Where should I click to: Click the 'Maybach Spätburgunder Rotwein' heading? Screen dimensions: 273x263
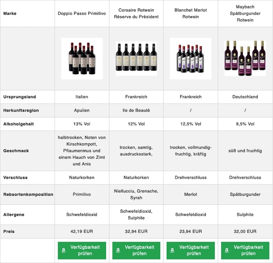coord(245,14)
